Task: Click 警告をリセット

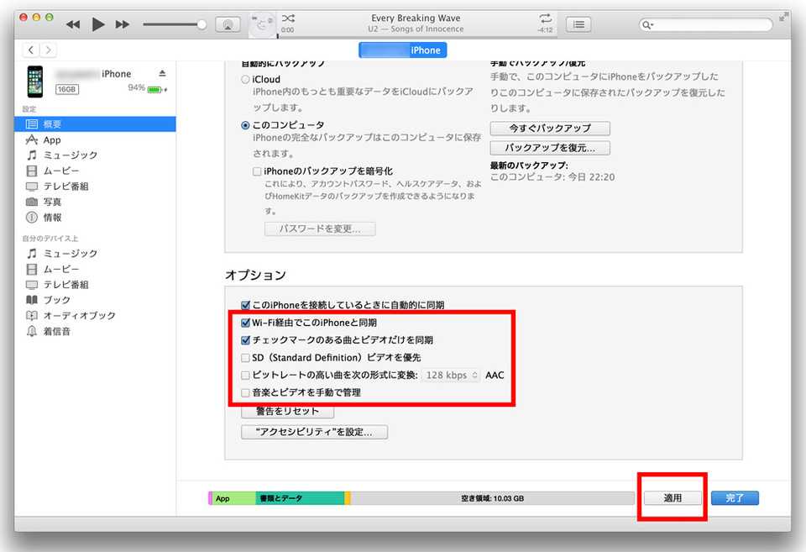Action: pyautogui.click(x=287, y=411)
